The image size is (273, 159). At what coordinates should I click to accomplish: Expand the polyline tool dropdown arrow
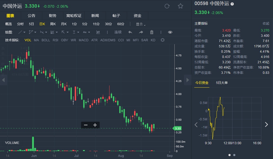tap(35, 32)
